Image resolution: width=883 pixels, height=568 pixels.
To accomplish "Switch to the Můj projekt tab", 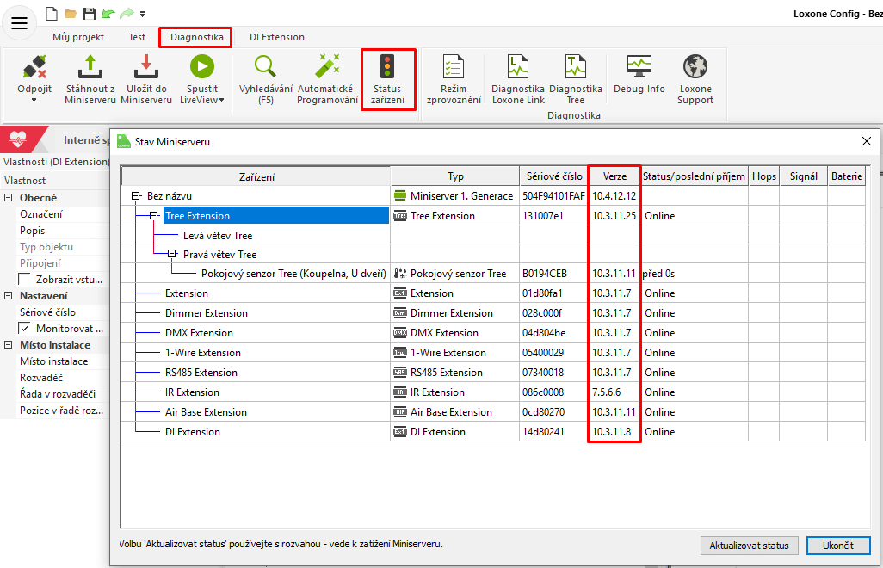I will click(78, 37).
